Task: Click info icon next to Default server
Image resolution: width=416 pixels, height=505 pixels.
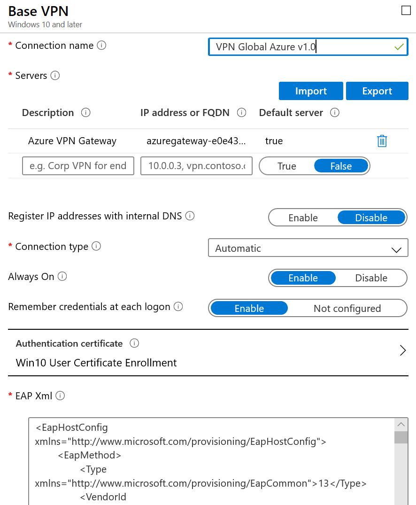Action: (x=335, y=113)
